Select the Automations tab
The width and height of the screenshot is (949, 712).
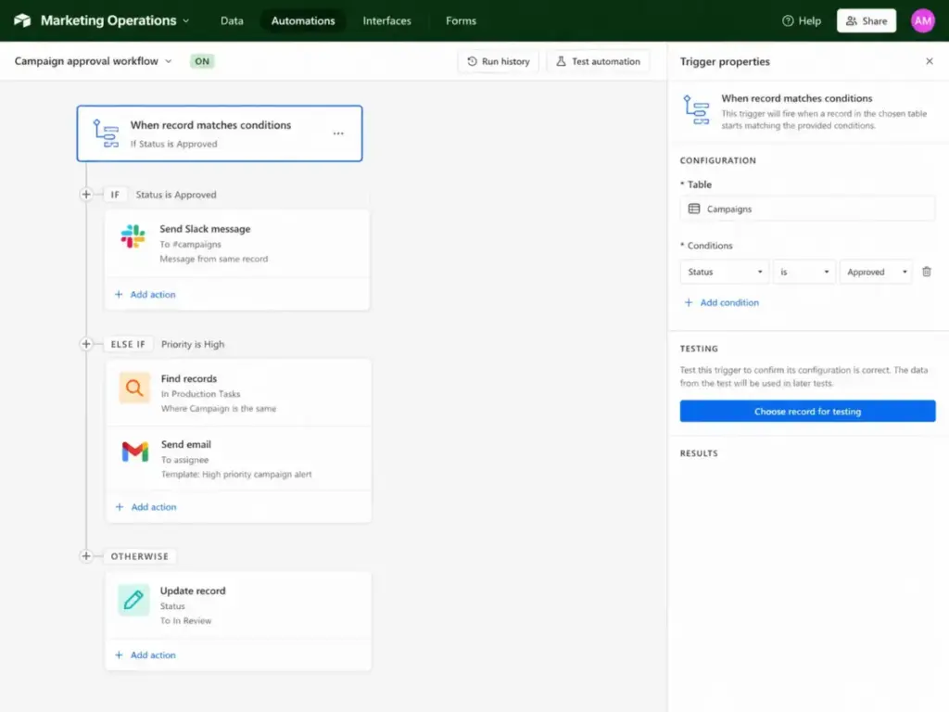tap(303, 20)
